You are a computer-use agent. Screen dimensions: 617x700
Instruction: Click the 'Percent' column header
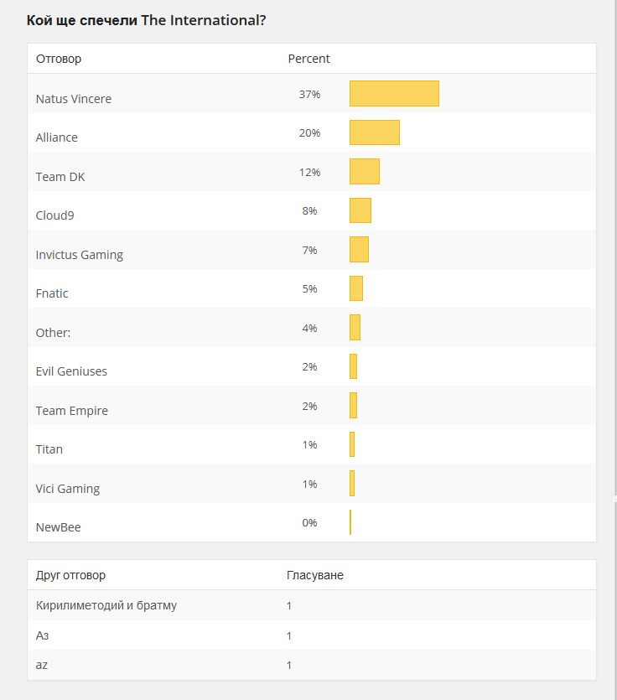[x=308, y=59]
